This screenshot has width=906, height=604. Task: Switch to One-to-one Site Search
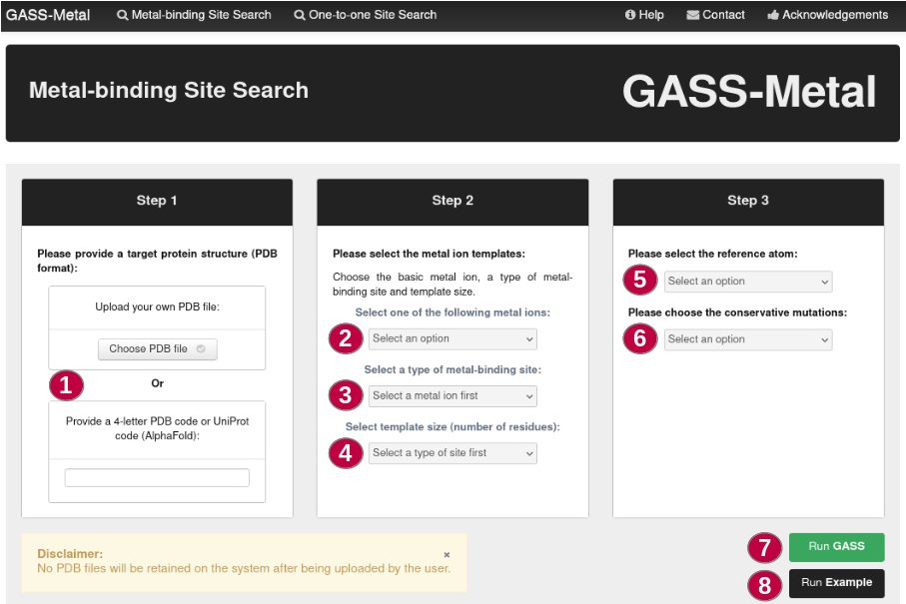(365, 15)
